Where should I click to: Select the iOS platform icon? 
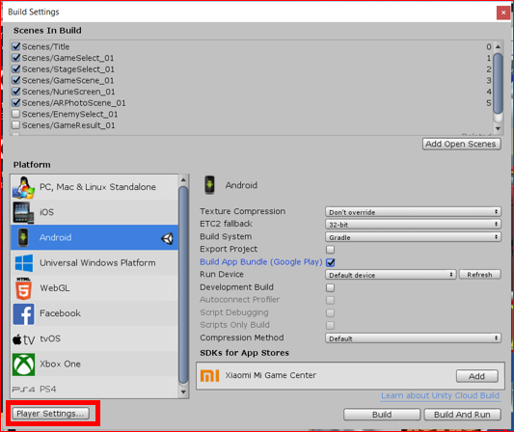23,212
